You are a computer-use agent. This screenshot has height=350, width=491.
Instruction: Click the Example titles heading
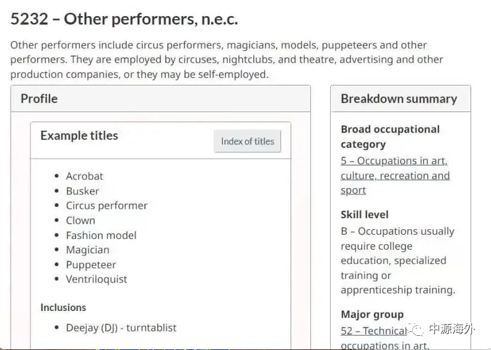click(x=79, y=136)
